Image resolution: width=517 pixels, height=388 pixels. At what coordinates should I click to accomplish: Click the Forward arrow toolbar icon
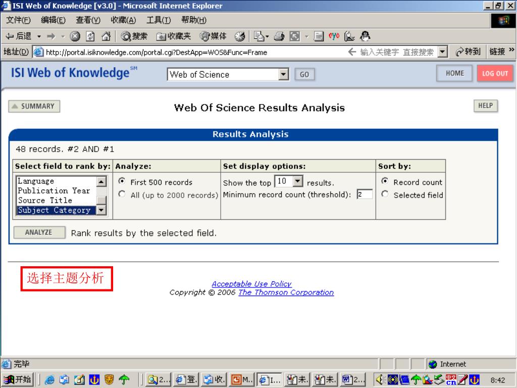[51, 36]
